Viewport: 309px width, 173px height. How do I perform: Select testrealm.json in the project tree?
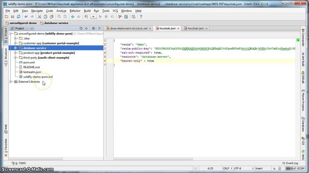32,72
